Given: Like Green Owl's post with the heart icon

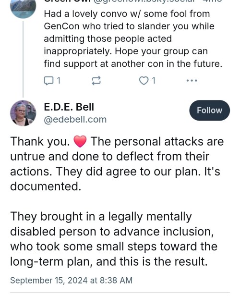Looking at the screenshot, I should click(144, 81).
